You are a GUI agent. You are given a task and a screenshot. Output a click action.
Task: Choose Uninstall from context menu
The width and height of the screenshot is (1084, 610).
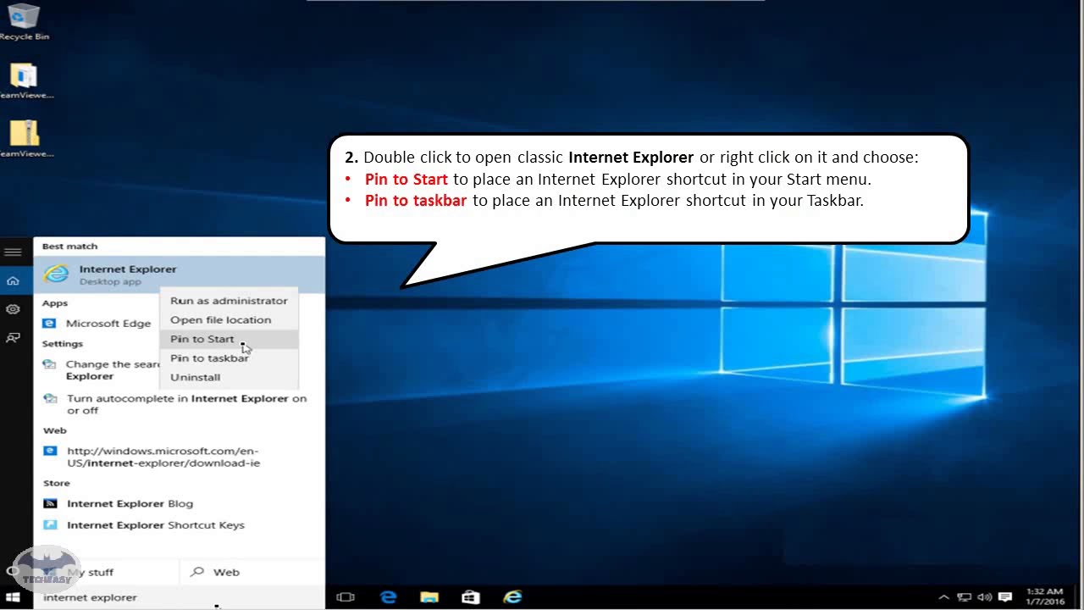pyautogui.click(x=229, y=377)
